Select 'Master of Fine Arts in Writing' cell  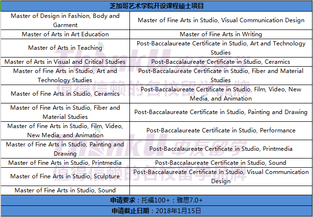221,34
